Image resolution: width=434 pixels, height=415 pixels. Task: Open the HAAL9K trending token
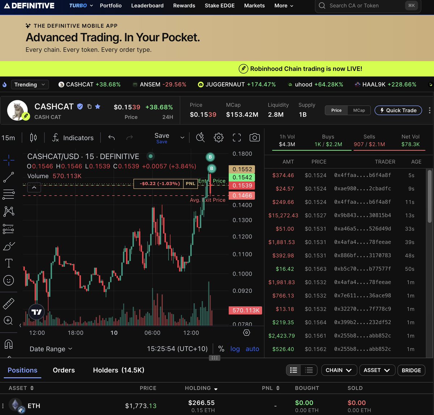[385, 85]
